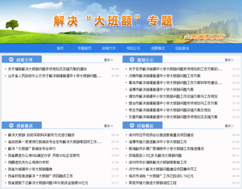242x189 pixels.
Task: Open 滨州市召开现场会议推进教育重点项目建设
Action: coord(161,135)
